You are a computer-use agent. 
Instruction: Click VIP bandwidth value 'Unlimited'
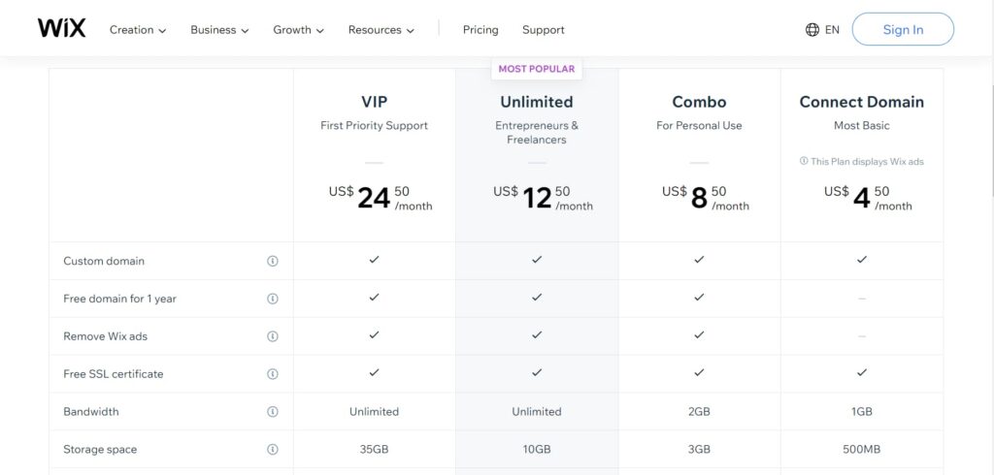click(x=374, y=412)
